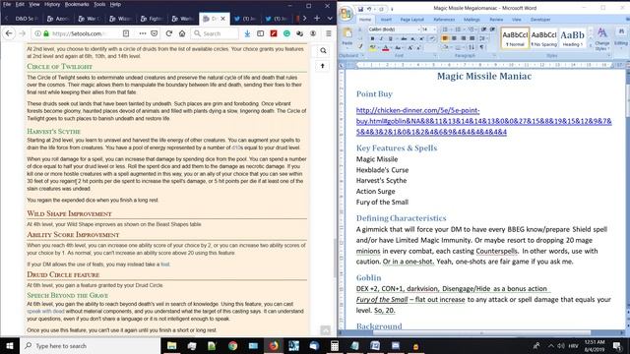Enable center text alignment in Word

[x=454, y=38]
